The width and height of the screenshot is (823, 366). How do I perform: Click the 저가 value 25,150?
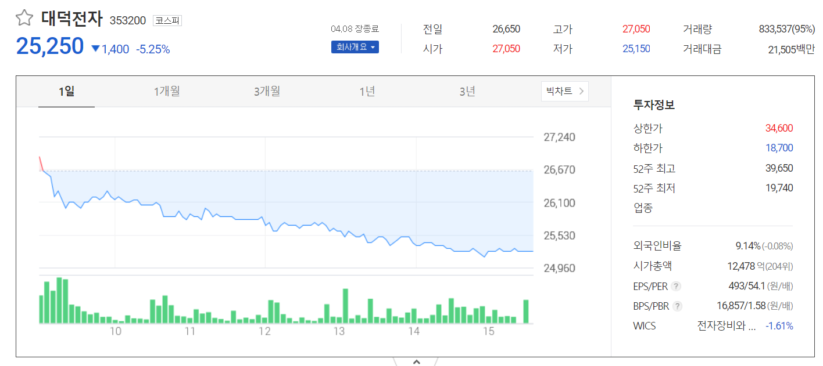[636, 49]
